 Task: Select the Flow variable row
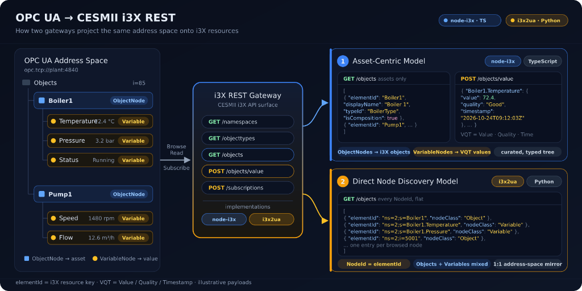click(100, 238)
